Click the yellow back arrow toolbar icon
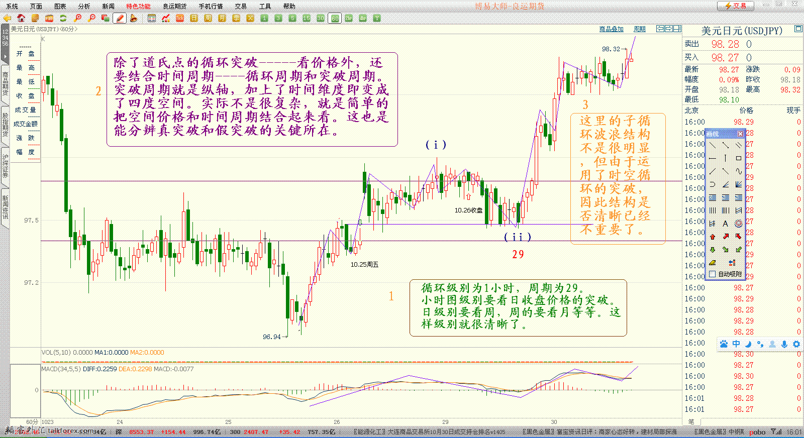 (x=7, y=18)
